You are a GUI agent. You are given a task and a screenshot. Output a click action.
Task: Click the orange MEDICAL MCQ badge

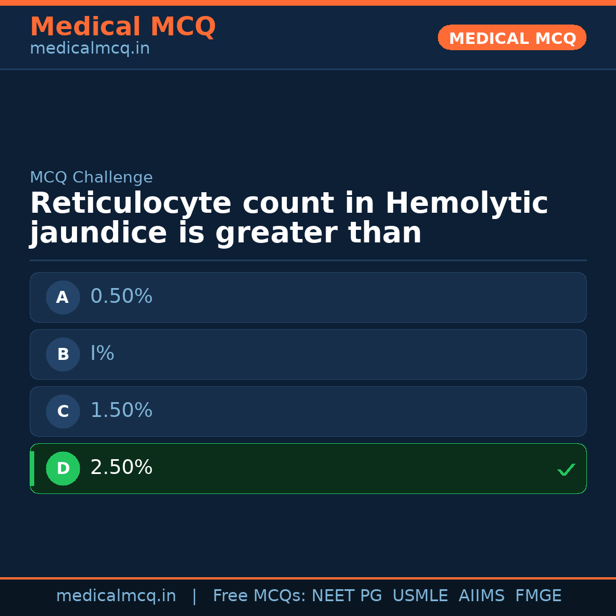[512, 38]
